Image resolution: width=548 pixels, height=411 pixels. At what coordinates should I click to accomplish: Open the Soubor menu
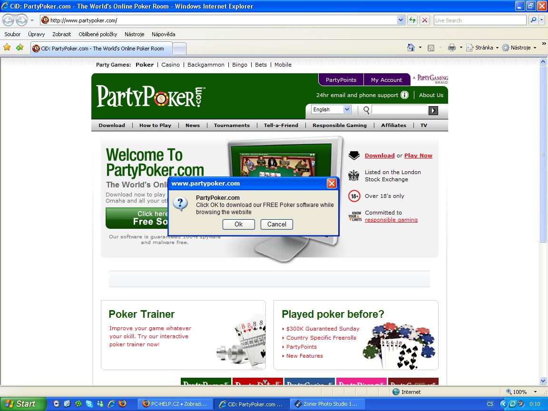(x=12, y=34)
